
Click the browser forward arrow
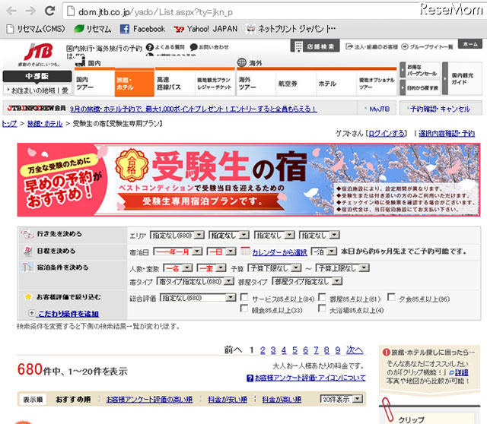[30, 11]
